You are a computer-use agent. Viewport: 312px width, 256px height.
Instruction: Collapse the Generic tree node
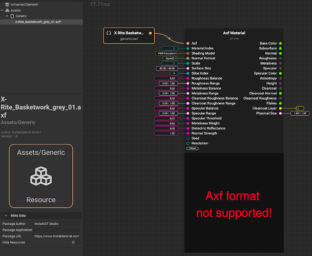pyautogui.click(x=7, y=16)
